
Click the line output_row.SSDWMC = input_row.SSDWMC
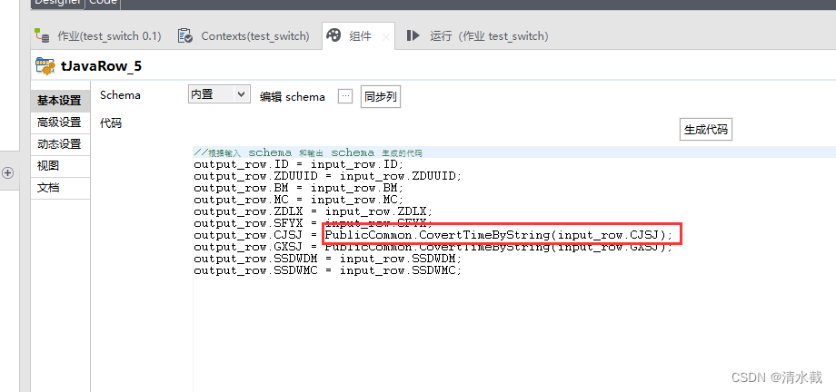(x=328, y=270)
